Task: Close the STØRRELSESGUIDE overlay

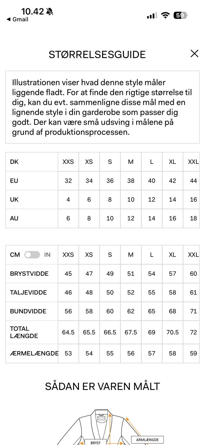Action: point(194,53)
